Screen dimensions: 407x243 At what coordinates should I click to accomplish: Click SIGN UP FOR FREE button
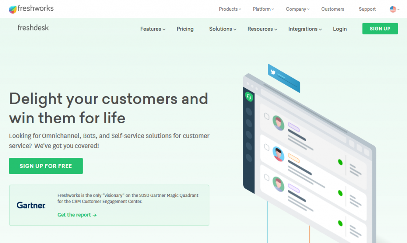point(46,166)
